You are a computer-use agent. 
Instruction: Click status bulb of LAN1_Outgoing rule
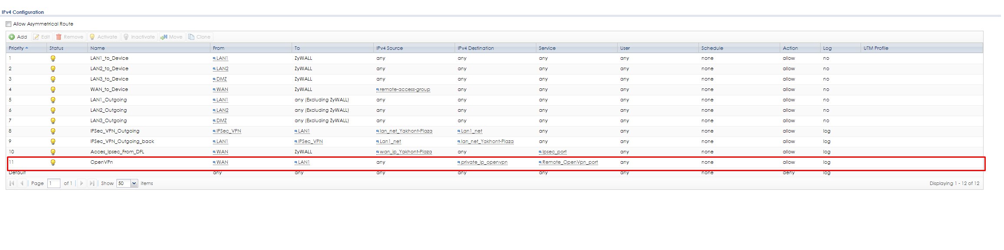coord(53,100)
